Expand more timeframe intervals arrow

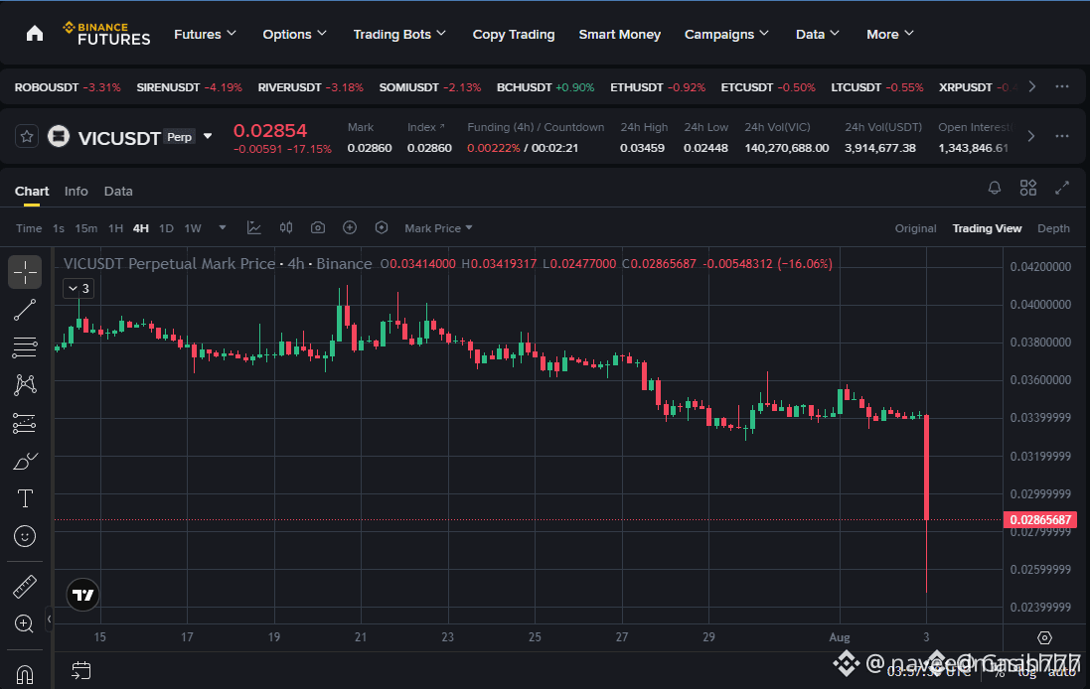(223, 227)
